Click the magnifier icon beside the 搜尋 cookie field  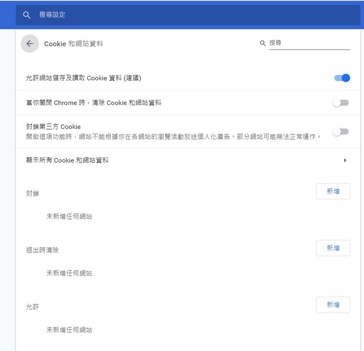click(x=262, y=43)
